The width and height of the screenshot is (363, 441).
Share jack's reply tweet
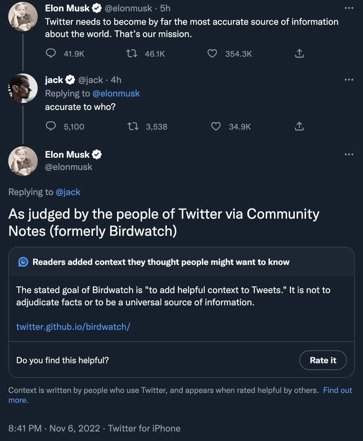click(x=299, y=126)
